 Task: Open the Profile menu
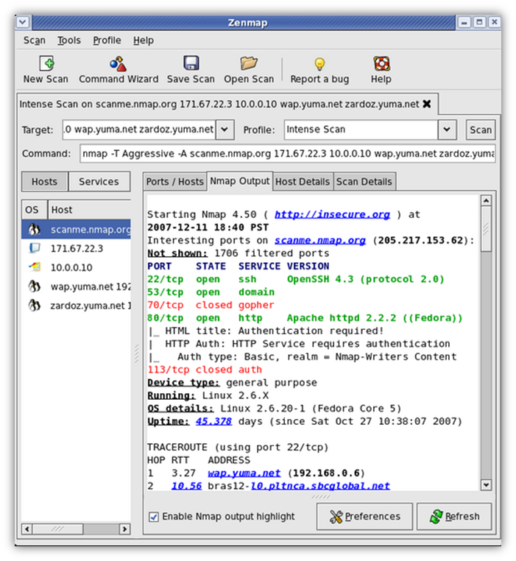pyautogui.click(x=107, y=40)
